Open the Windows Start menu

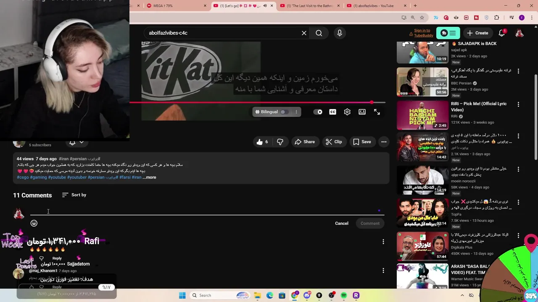pos(182,295)
